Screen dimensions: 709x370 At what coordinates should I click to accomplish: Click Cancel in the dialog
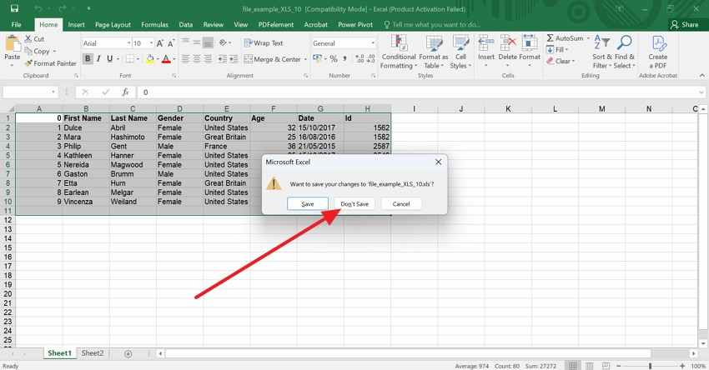401,203
